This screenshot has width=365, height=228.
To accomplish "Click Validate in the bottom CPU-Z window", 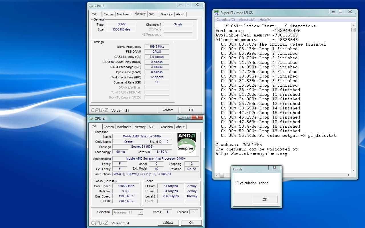I will pos(168,223).
